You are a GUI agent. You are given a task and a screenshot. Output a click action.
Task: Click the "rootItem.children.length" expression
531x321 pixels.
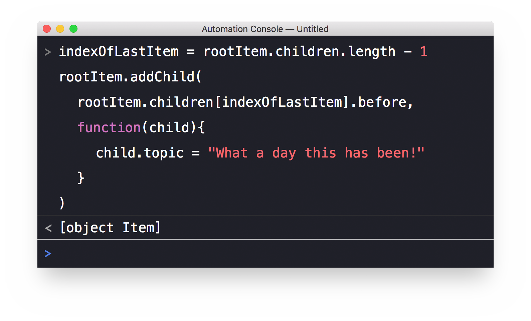click(300, 51)
